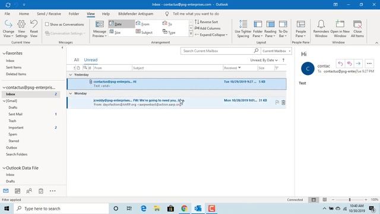Show All messages filter

pyautogui.click(x=77, y=59)
